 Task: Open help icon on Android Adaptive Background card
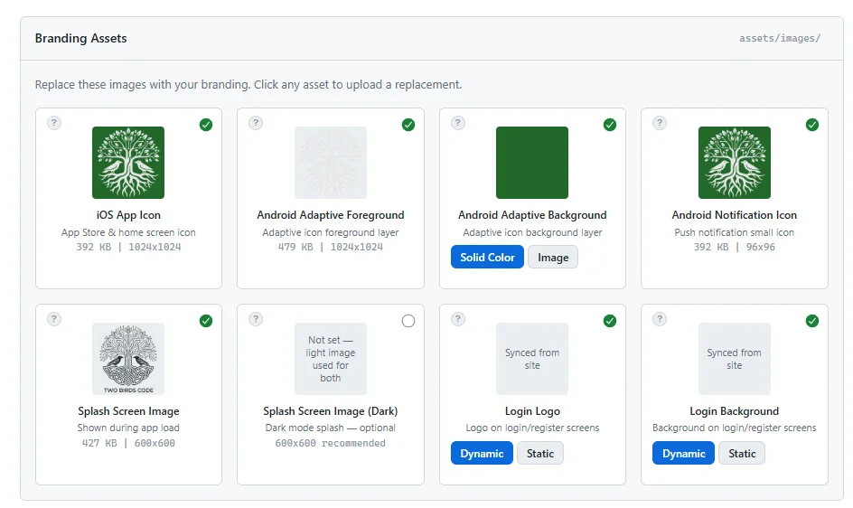click(458, 123)
